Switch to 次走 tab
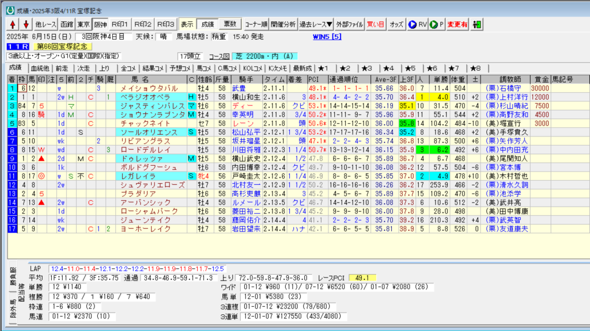Viewport: 590px width, 331px height. tap(84, 69)
